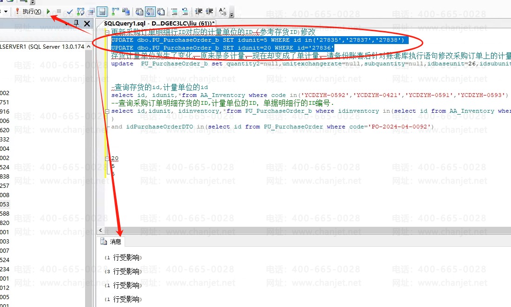The image size is (511, 307).
Task: Click the 存货计量单位发生了变化 comment line
Action: point(311,56)
